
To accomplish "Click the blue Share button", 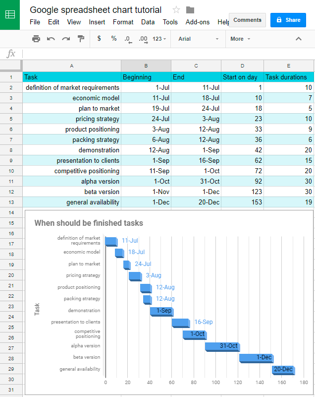I will [x=288, y=20].
